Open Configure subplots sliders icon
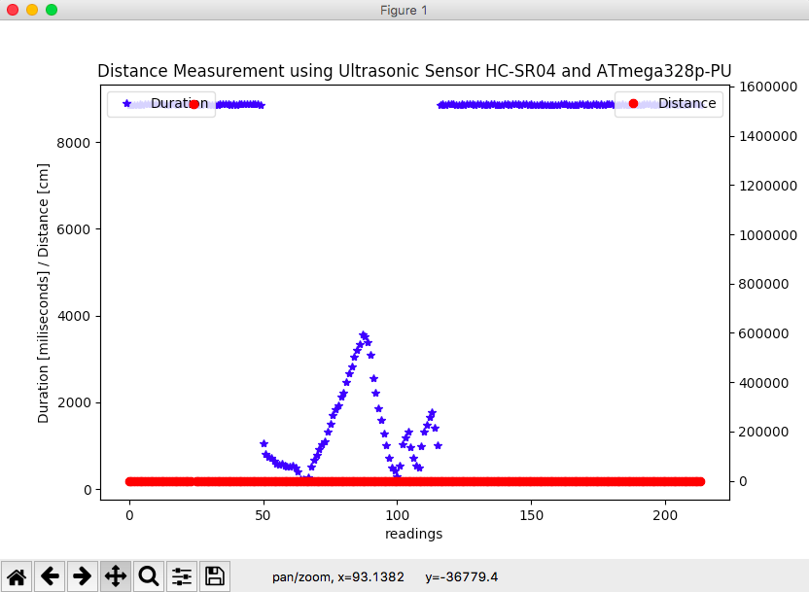 tap(182, 576)
